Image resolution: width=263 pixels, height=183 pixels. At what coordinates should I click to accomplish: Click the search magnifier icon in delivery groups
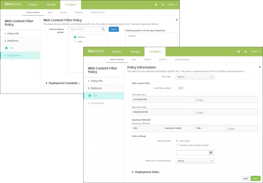[103, 29]
